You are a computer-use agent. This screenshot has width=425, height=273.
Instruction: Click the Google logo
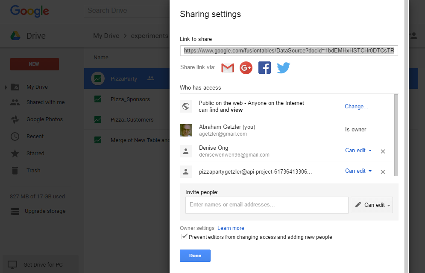29,11
